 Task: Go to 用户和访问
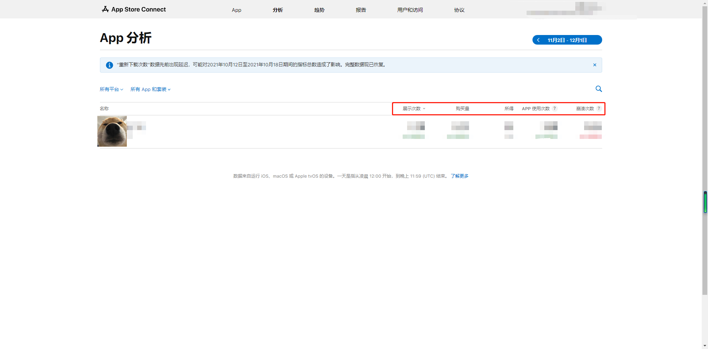pos(410,10)
